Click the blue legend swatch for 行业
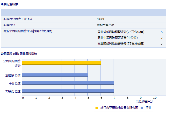The height and width of the screenshot is (114, 170). point(142,108)
